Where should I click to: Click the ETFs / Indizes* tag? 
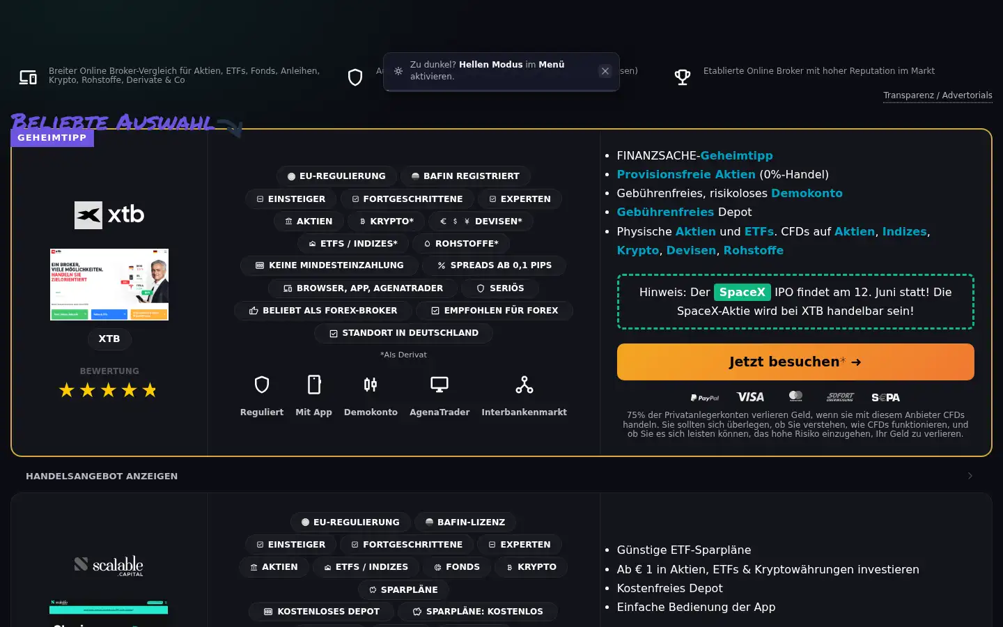[353, 244]
